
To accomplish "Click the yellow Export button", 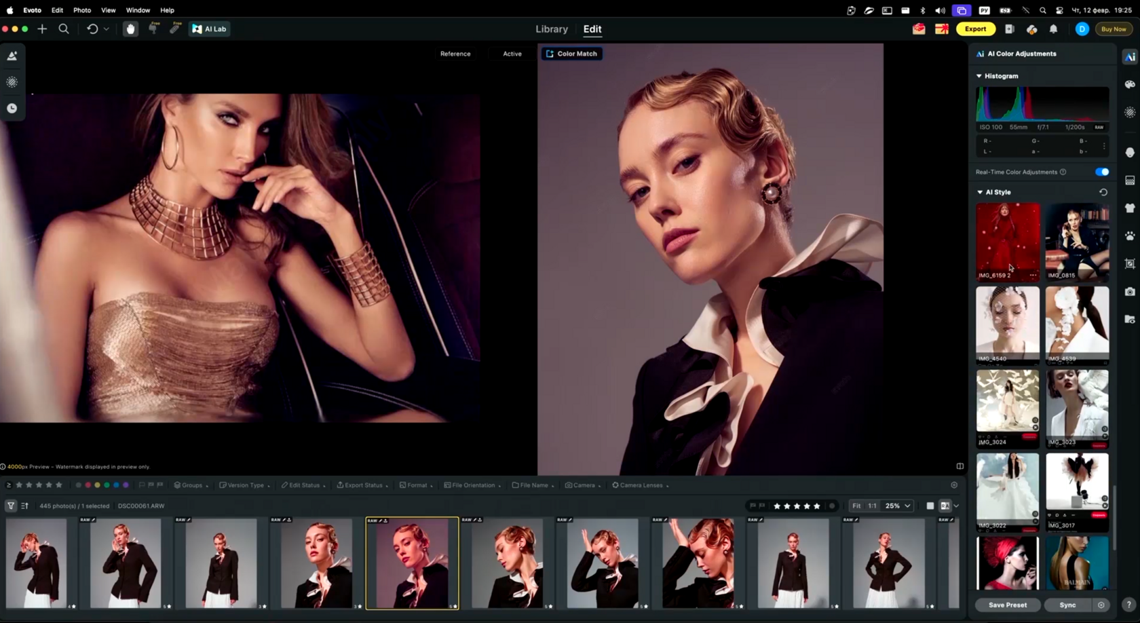I will (976, 29).
